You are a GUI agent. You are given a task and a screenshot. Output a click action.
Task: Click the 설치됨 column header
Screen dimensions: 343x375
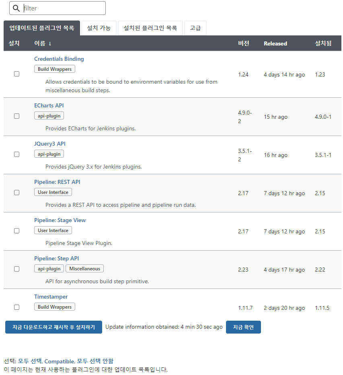323,43
